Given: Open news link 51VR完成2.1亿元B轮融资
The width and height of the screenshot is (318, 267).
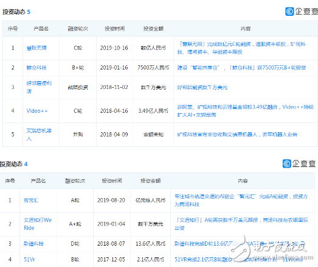Looking at the screenshot, I should coord(239,260).
